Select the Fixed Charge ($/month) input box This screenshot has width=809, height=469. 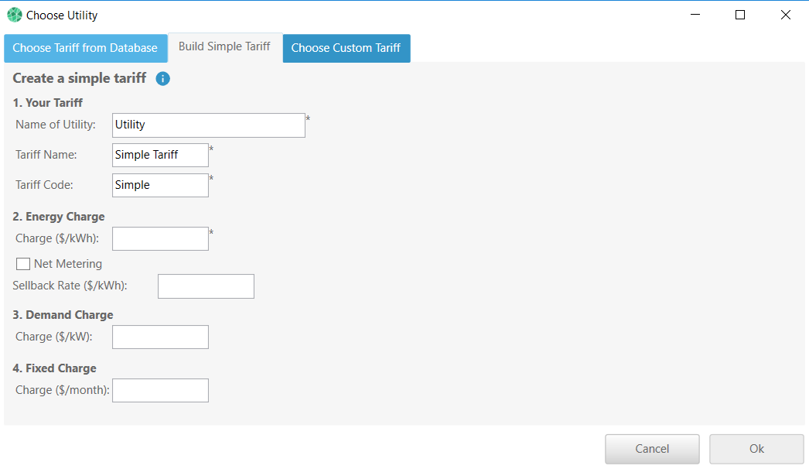pyautogui.click(x=160, y=390)
